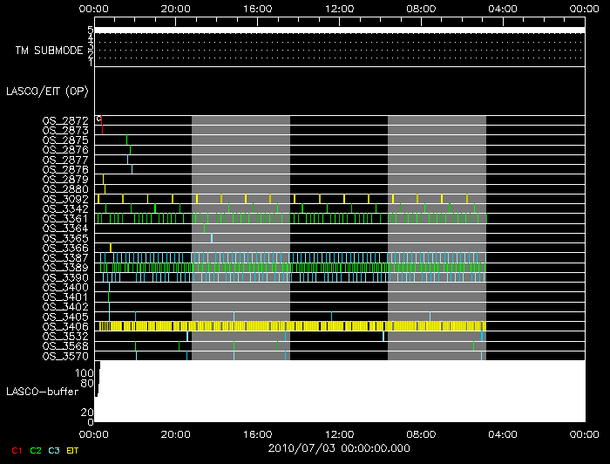
Task: Click the yellow EIT legend label
Action: click(x=72, y=450)
